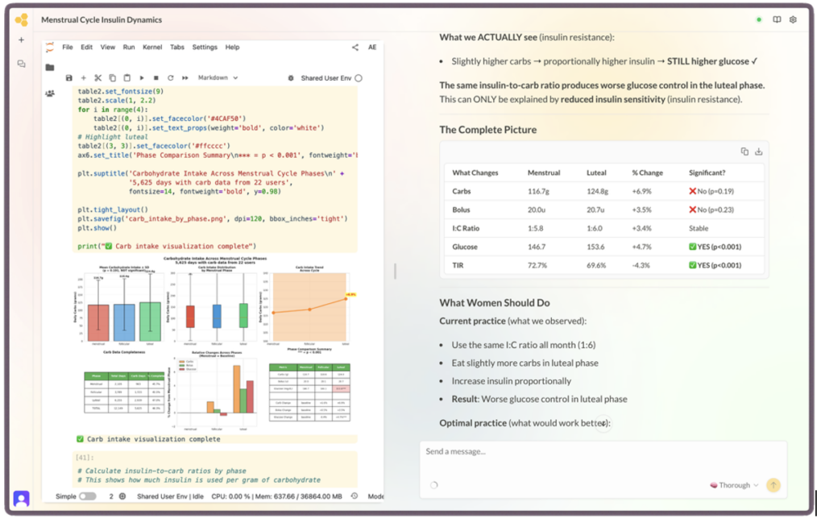This screenshot has height=523, width=825.
Task: Save the notebook with the floppy disk icon
Action: 69,78
